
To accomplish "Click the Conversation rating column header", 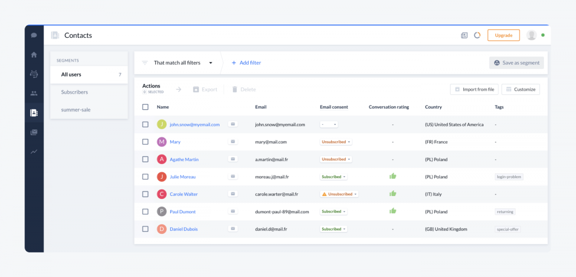I will [x=389, y=107].
